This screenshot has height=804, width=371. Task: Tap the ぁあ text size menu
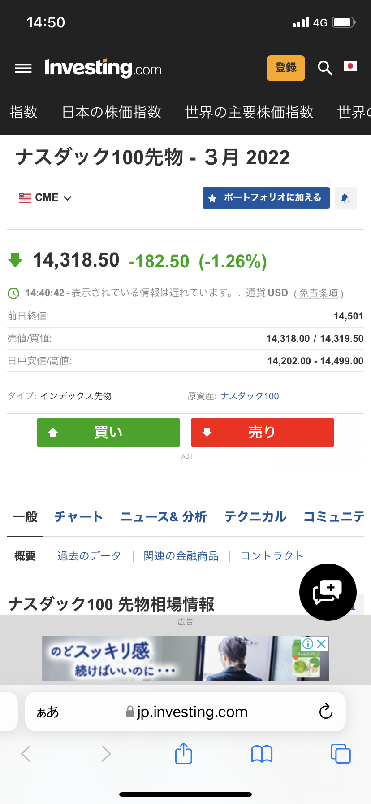(x=48, y=712)
